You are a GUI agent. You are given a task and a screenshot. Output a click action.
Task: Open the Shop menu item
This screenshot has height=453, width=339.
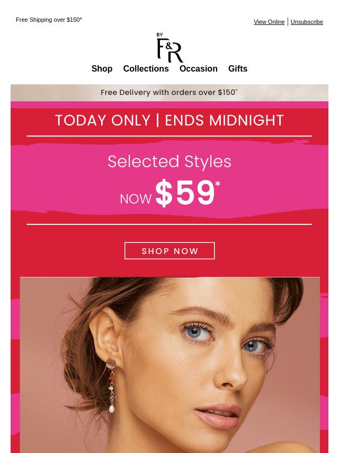pos(102,69)
